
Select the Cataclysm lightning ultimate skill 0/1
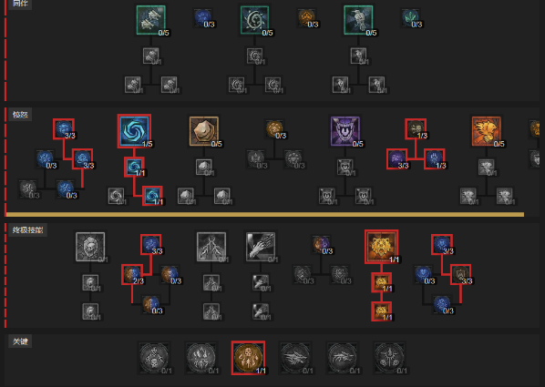(211, 247)
